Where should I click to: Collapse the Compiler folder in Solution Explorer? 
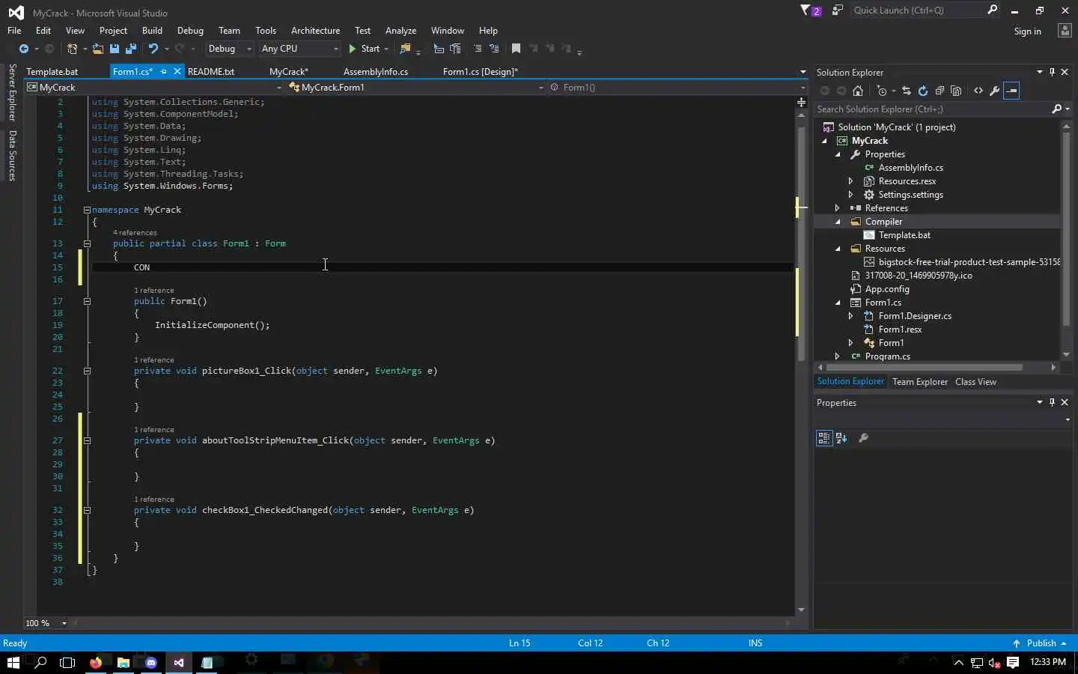click(x=837, y=222)
